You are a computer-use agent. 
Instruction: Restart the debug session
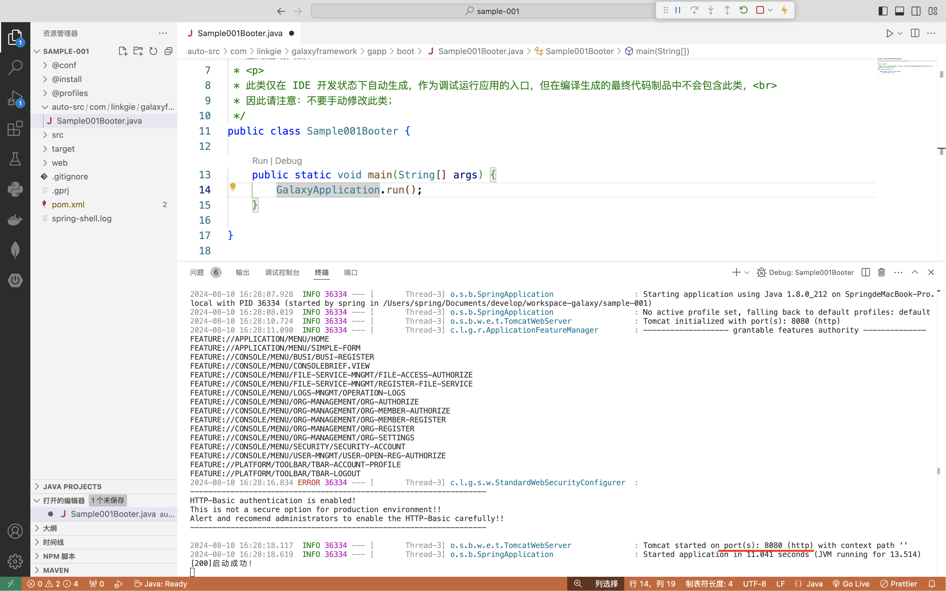tap(744, 11)
